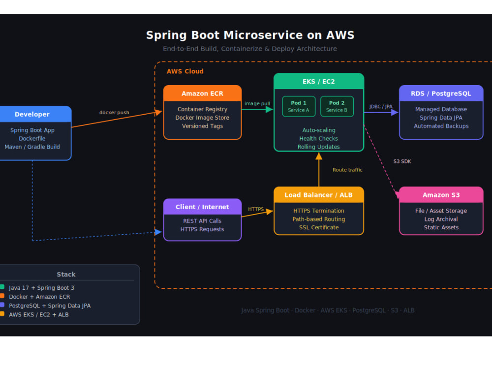Viewport: 492px width, 369px height.
Task: Click 'Versioned Tags' text
Action: (x=202, y=126)
